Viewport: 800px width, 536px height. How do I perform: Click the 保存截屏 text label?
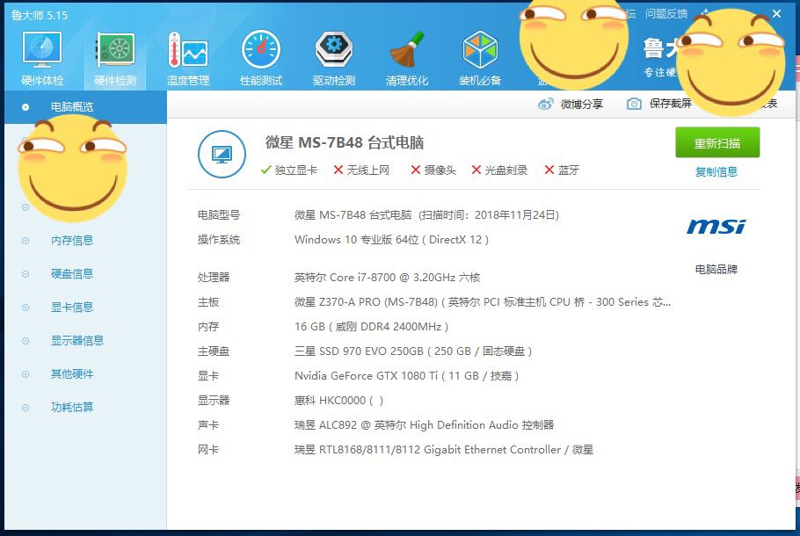coord(671,104)
